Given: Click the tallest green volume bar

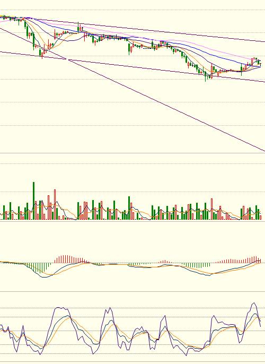Looking at the screenshot, I should point(33,201).
